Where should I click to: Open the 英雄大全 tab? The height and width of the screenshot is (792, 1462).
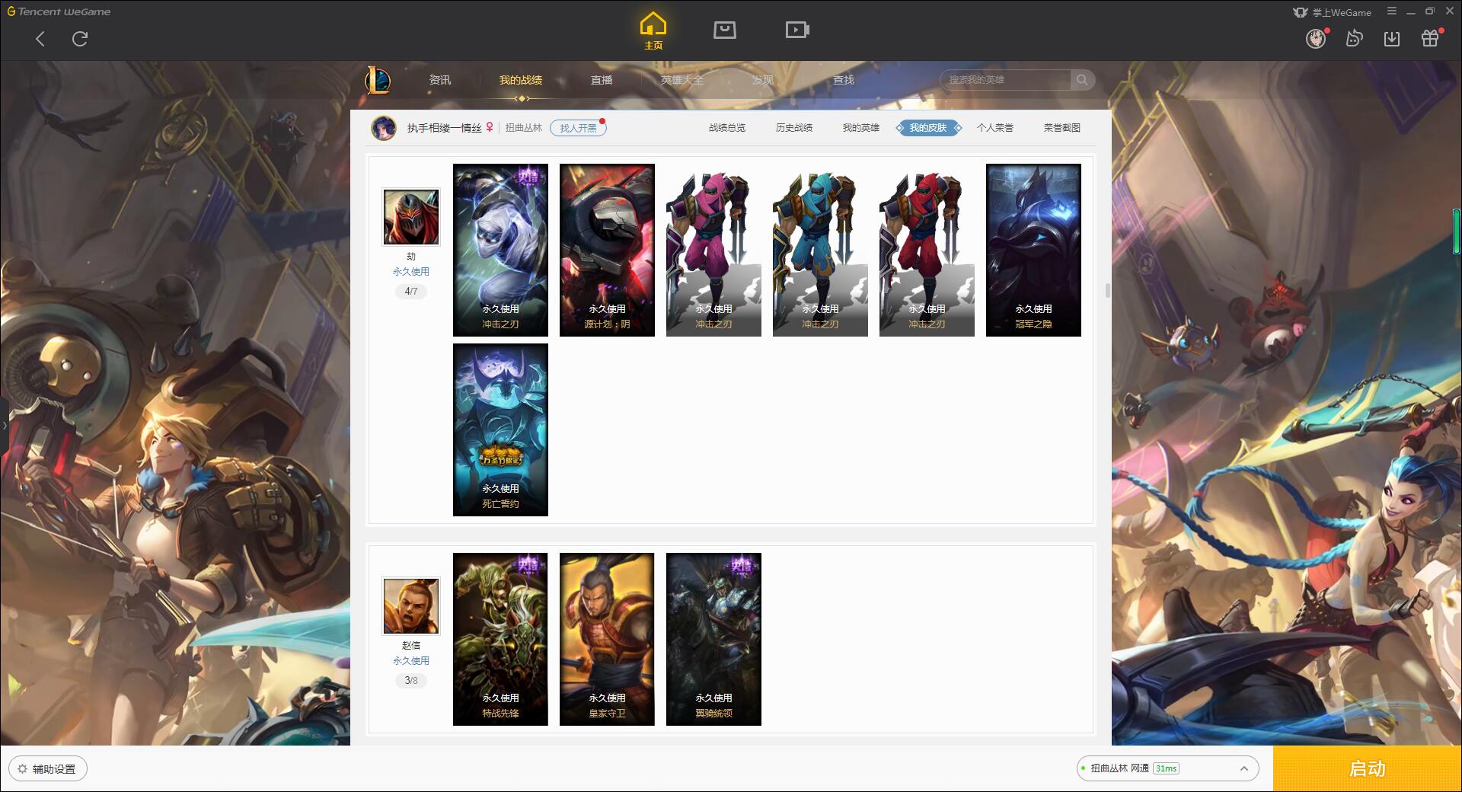(x=682, y=80)
